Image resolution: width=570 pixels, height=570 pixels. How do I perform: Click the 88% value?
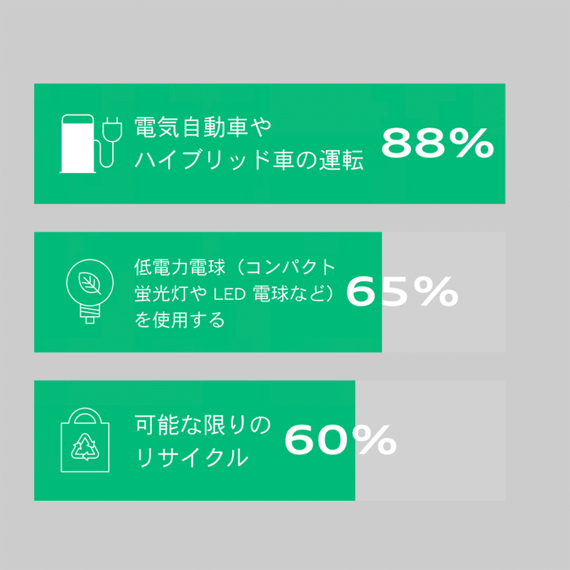click(x=438, y=144)
